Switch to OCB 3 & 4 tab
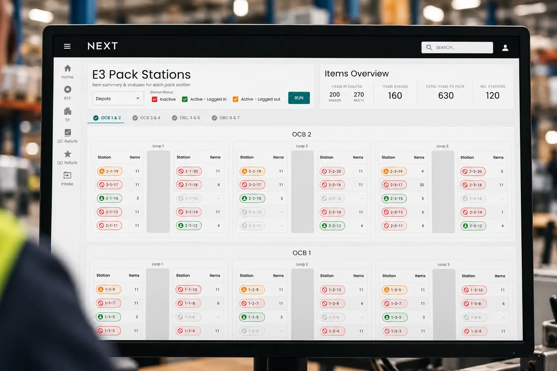Screen dimensions: 557x371 click(x=146, y=118)
